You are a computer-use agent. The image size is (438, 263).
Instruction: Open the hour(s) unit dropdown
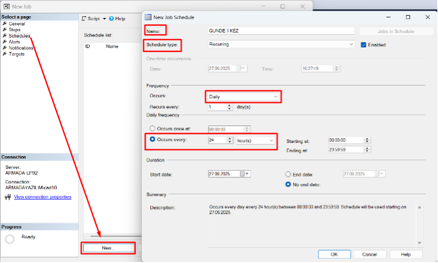(x=255, y=140)
